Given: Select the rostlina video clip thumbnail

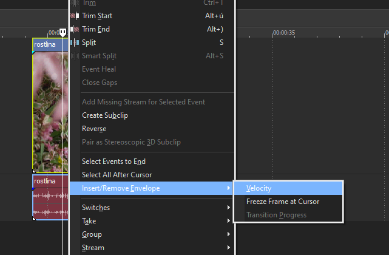Looking at the screenshot, I should click(49, 109).
